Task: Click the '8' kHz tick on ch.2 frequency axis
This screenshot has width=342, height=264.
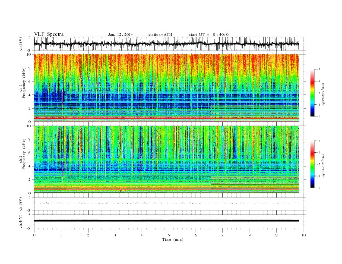Action: click(x=30, y=139)
